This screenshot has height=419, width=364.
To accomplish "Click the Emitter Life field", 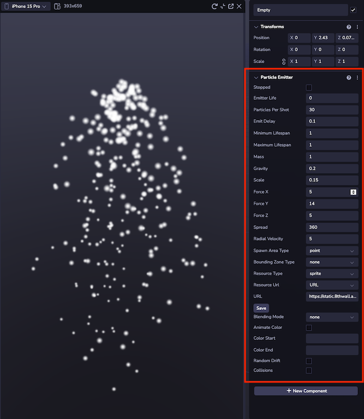I will click(x=332, y=98).
